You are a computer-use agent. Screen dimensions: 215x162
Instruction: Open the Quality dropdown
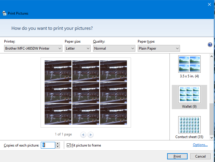[x=113, y=48]
